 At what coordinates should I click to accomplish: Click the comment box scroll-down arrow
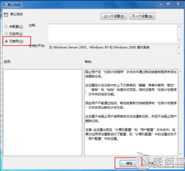[x=179, y=40]
